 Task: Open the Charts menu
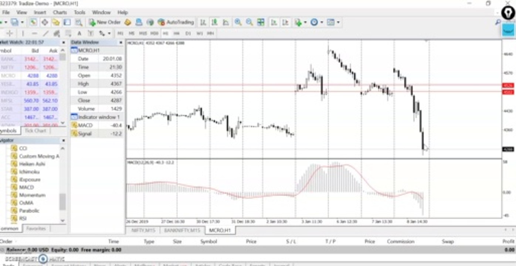(60, 12)
